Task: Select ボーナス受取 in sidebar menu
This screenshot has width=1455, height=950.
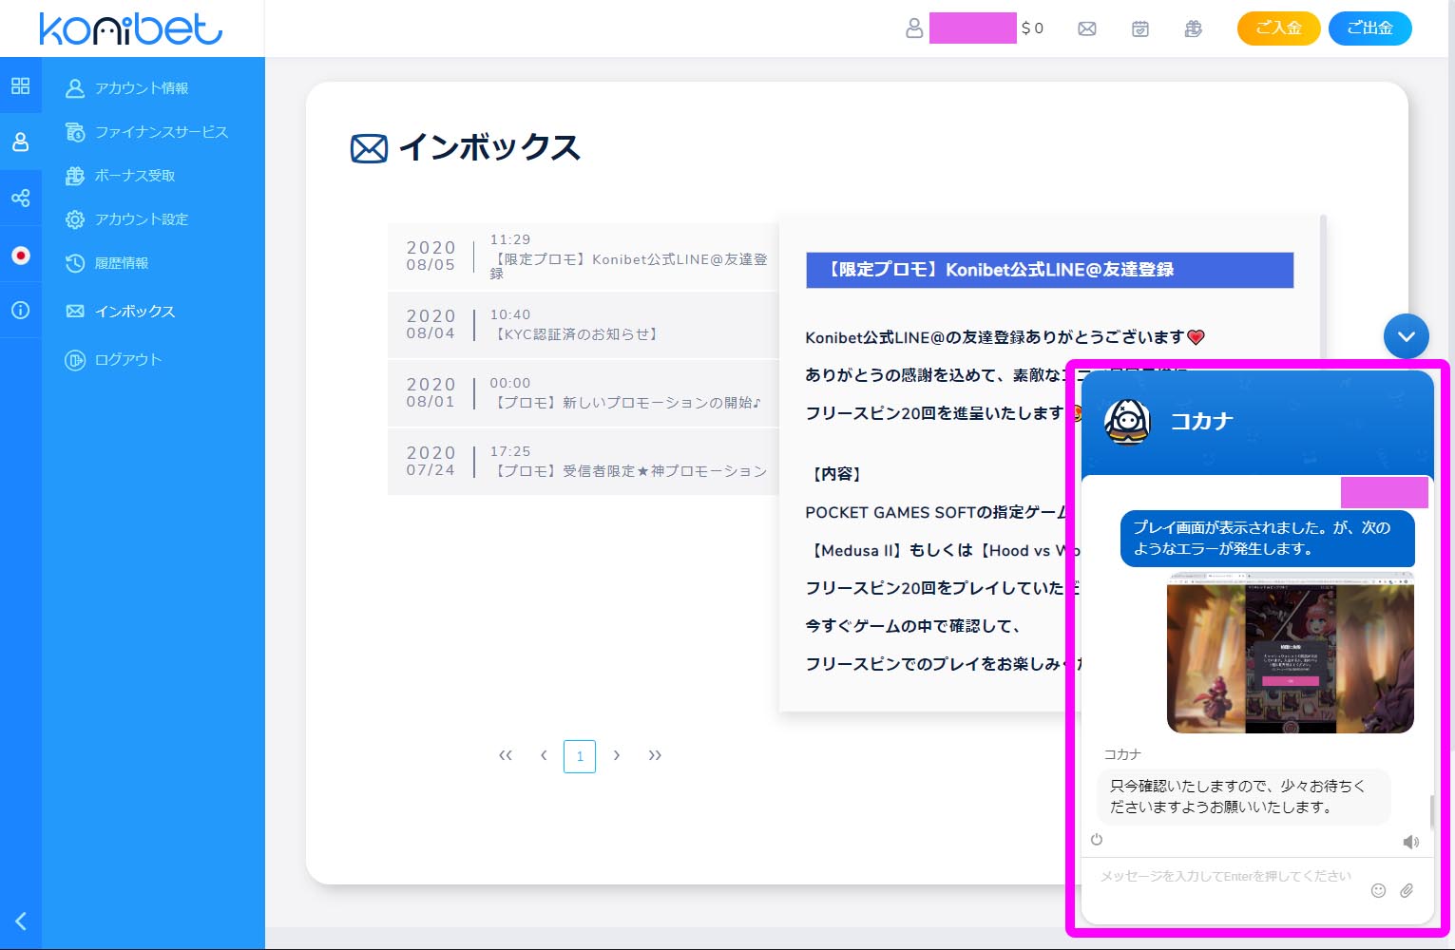Action: 134,176
